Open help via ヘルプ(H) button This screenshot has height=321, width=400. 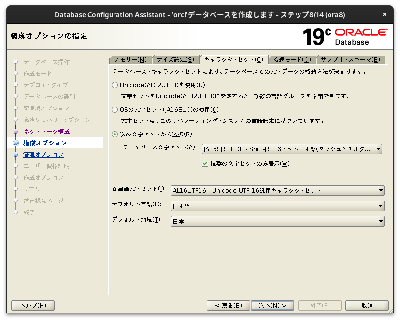coord(32,305)
